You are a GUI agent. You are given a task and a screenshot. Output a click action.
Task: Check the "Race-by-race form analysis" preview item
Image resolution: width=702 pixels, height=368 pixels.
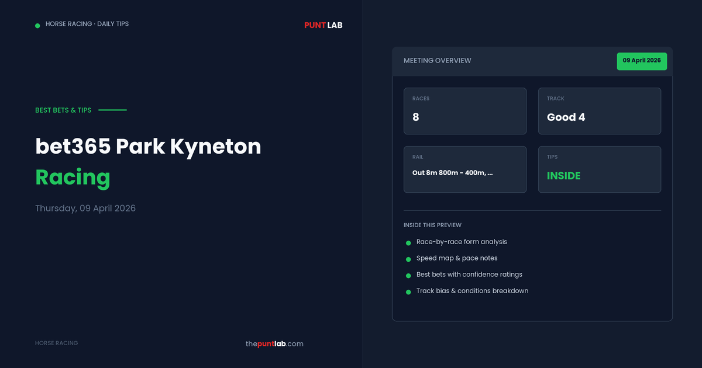(x=461, y=242)
